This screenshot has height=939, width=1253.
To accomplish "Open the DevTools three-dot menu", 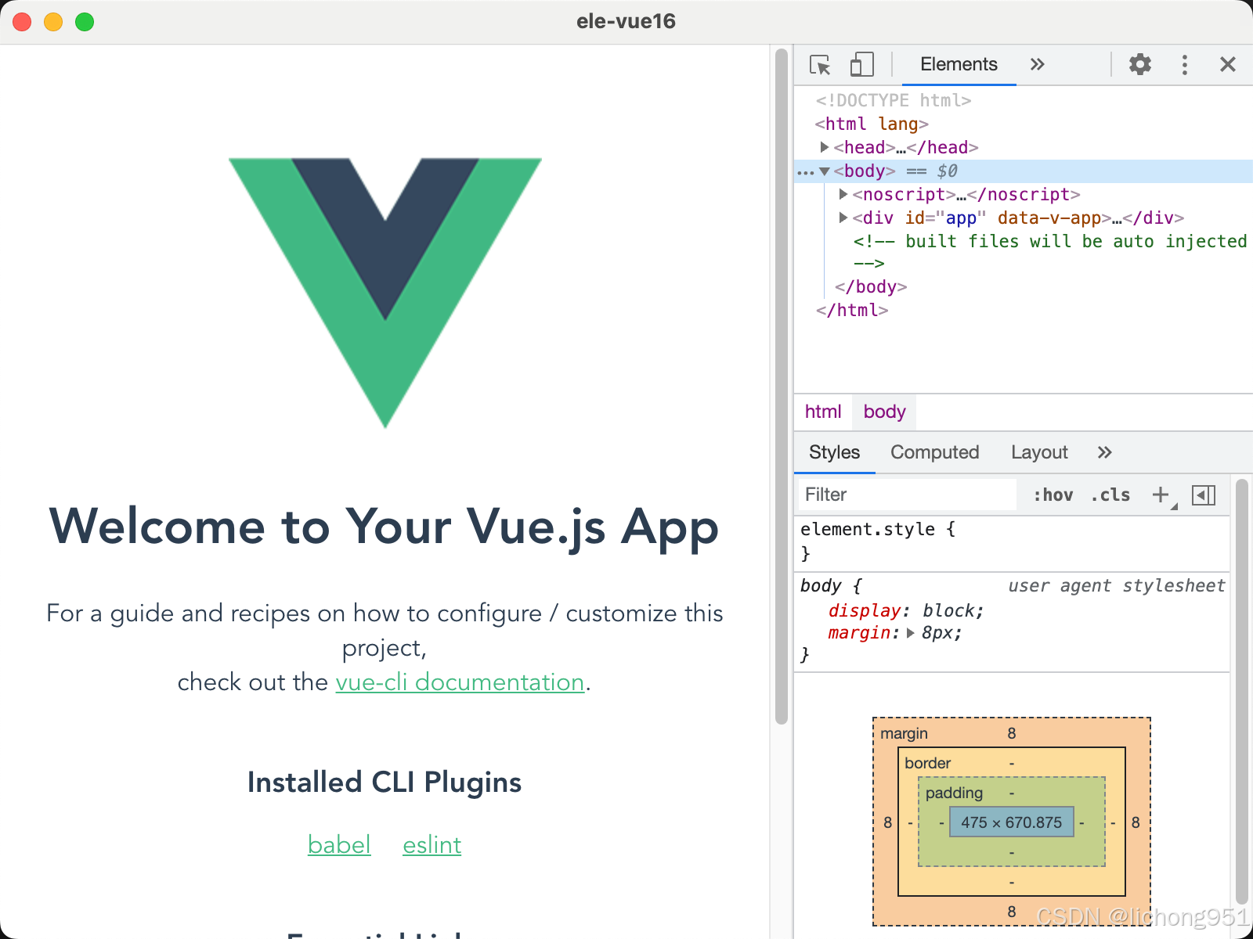I will [x=1185, y=65].
